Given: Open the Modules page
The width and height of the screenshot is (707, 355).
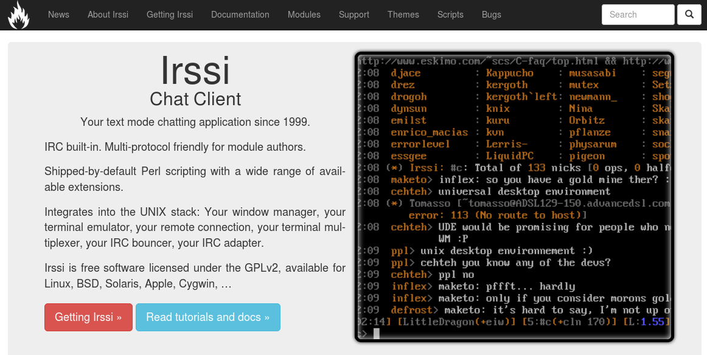Looking at the screenshot, I should [304, 15].
